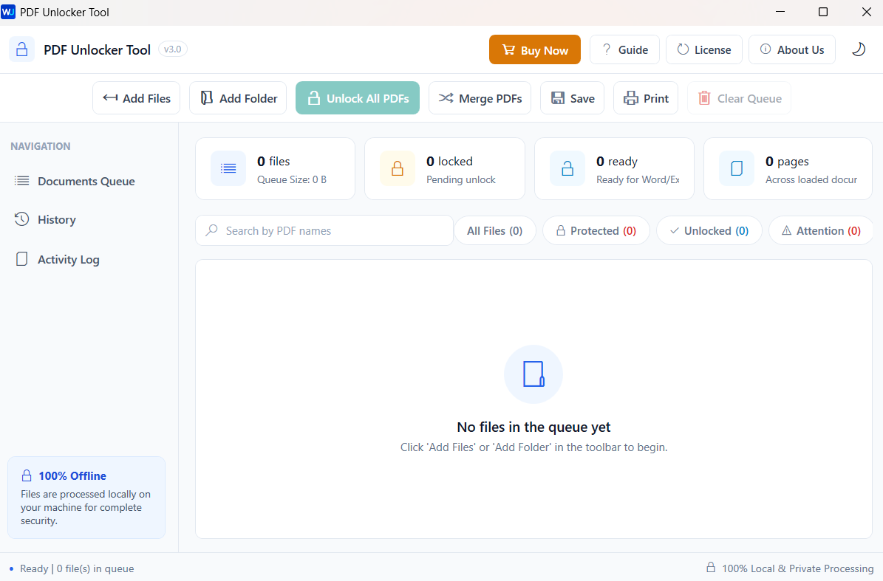883x581 pixels.
Task: Click Add Files in the toolbar
Action: (136, 98)
